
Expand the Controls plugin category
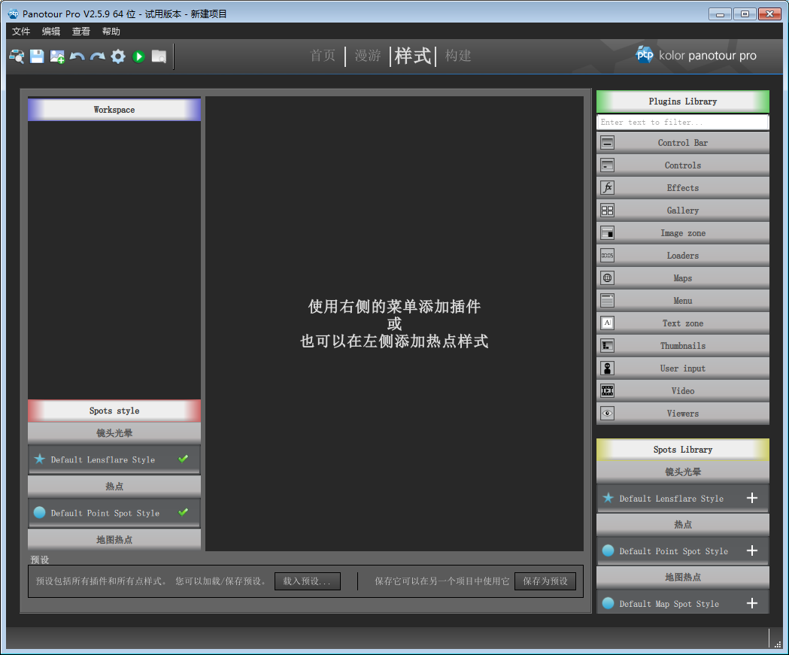[683, 165]
